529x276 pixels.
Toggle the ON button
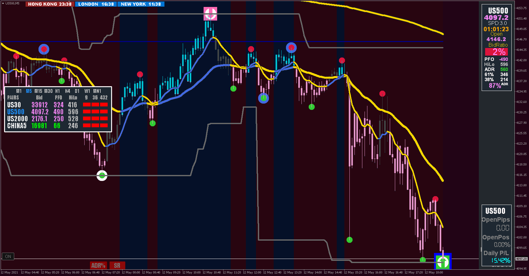pyautogui.click(x=8, y=256)
